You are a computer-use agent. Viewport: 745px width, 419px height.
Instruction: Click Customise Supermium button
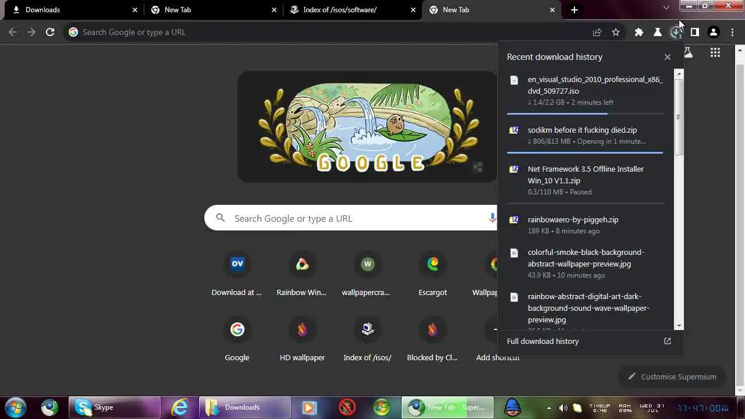coord(672,377)
